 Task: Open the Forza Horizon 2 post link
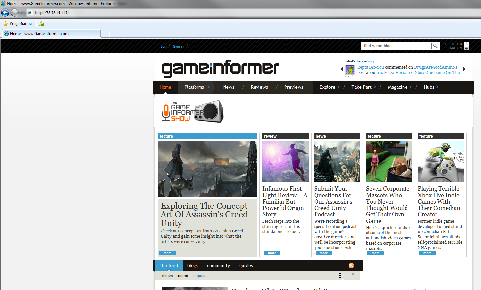(419, 73)
